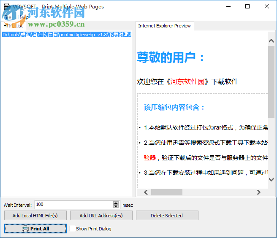Click the preview scroll right arrow
The height and width of the screenshot is (238, 277).
pos(258,192)
